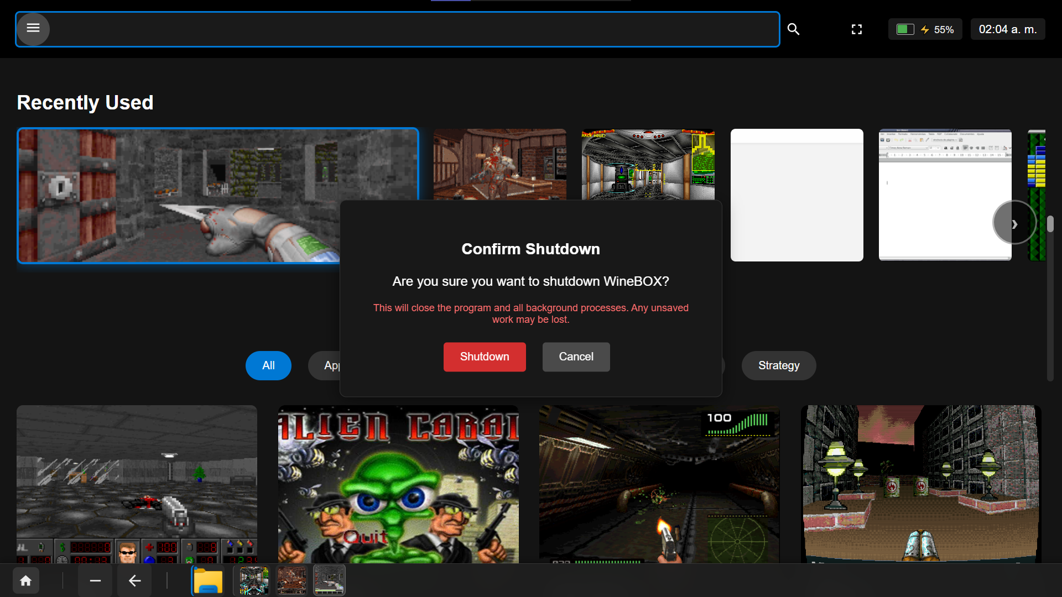
Task: Click the minimize dash icon in taskbar
Action: click(x=95, y=580)
